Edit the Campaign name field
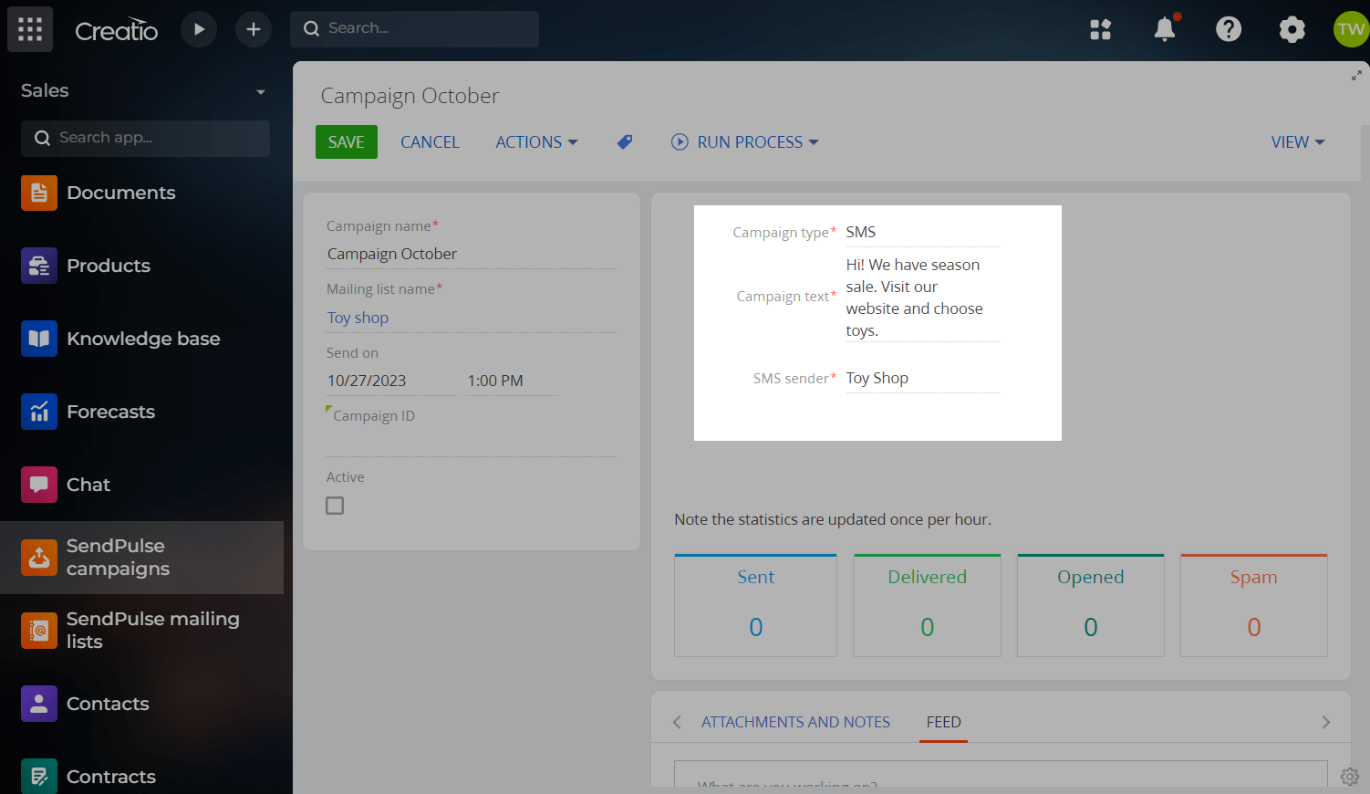 471,254
